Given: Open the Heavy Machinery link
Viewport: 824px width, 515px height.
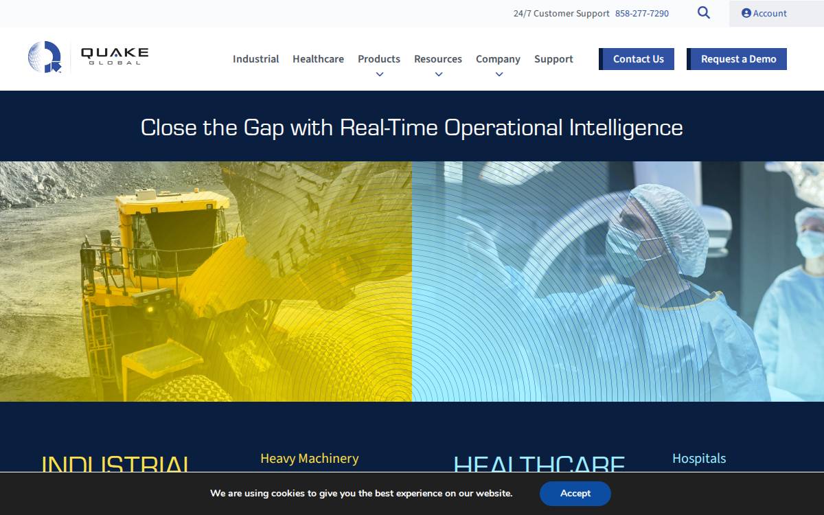Looking at the screenshot, I should pos(310,458).
